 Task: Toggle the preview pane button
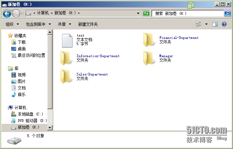(x=215, y=24)
